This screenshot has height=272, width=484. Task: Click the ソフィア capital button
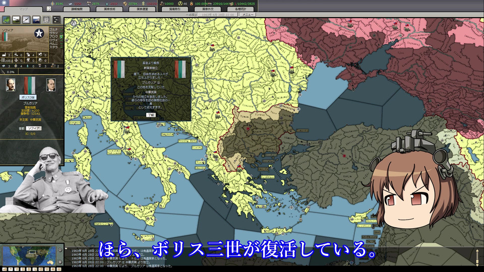point(34,128)
